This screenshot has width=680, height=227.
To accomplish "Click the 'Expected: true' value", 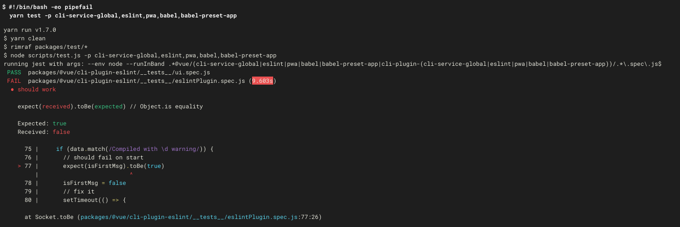I will tap(59, 124).
